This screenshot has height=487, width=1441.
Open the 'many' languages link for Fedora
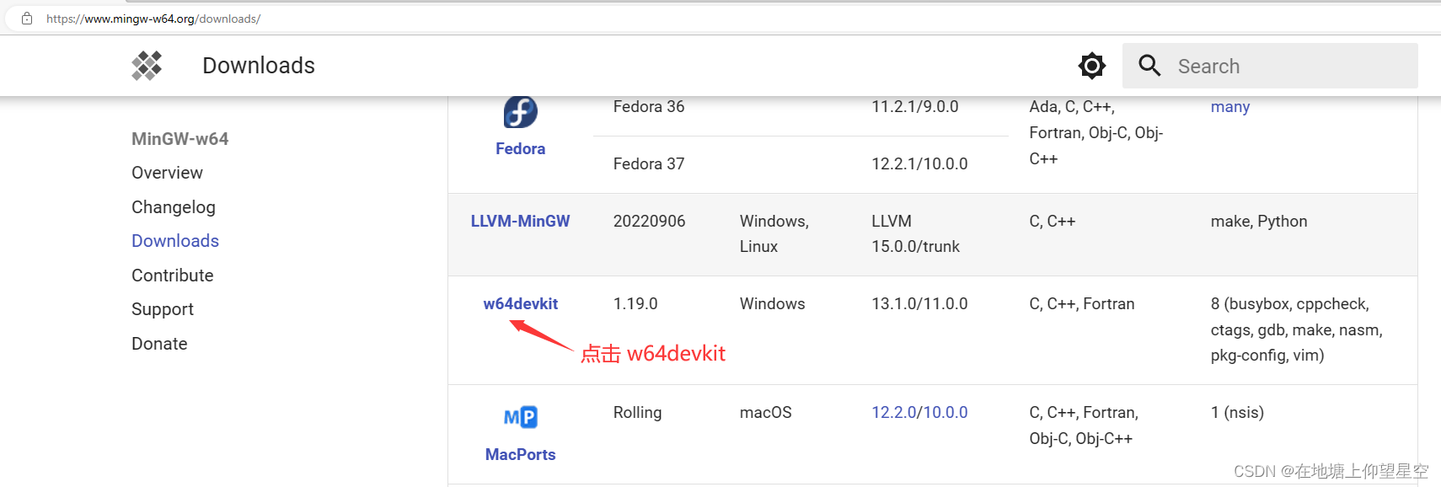click(x=1229, y=106)
